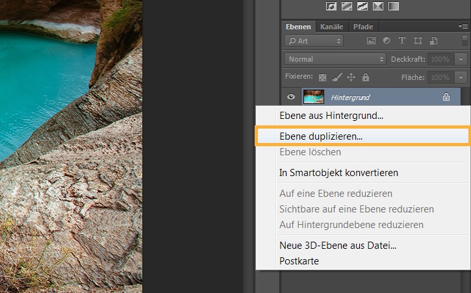471x293 pixels.
Task: Open the Fläche slider dropdown arrow
Action: (461, 77)
